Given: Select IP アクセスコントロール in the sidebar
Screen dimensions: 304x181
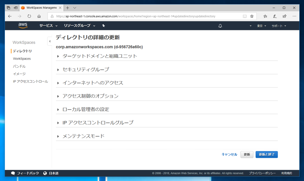Looking at the screenshot, I should (30, 82).
